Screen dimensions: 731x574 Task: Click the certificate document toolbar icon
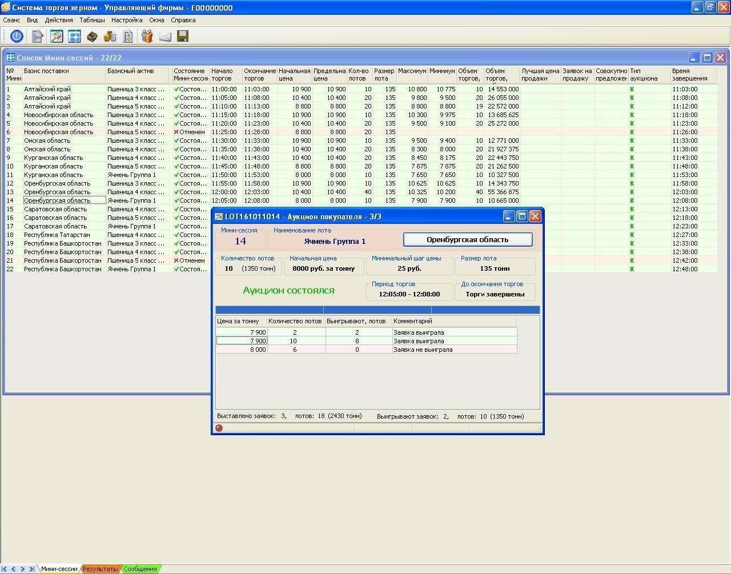pos(128,37)
